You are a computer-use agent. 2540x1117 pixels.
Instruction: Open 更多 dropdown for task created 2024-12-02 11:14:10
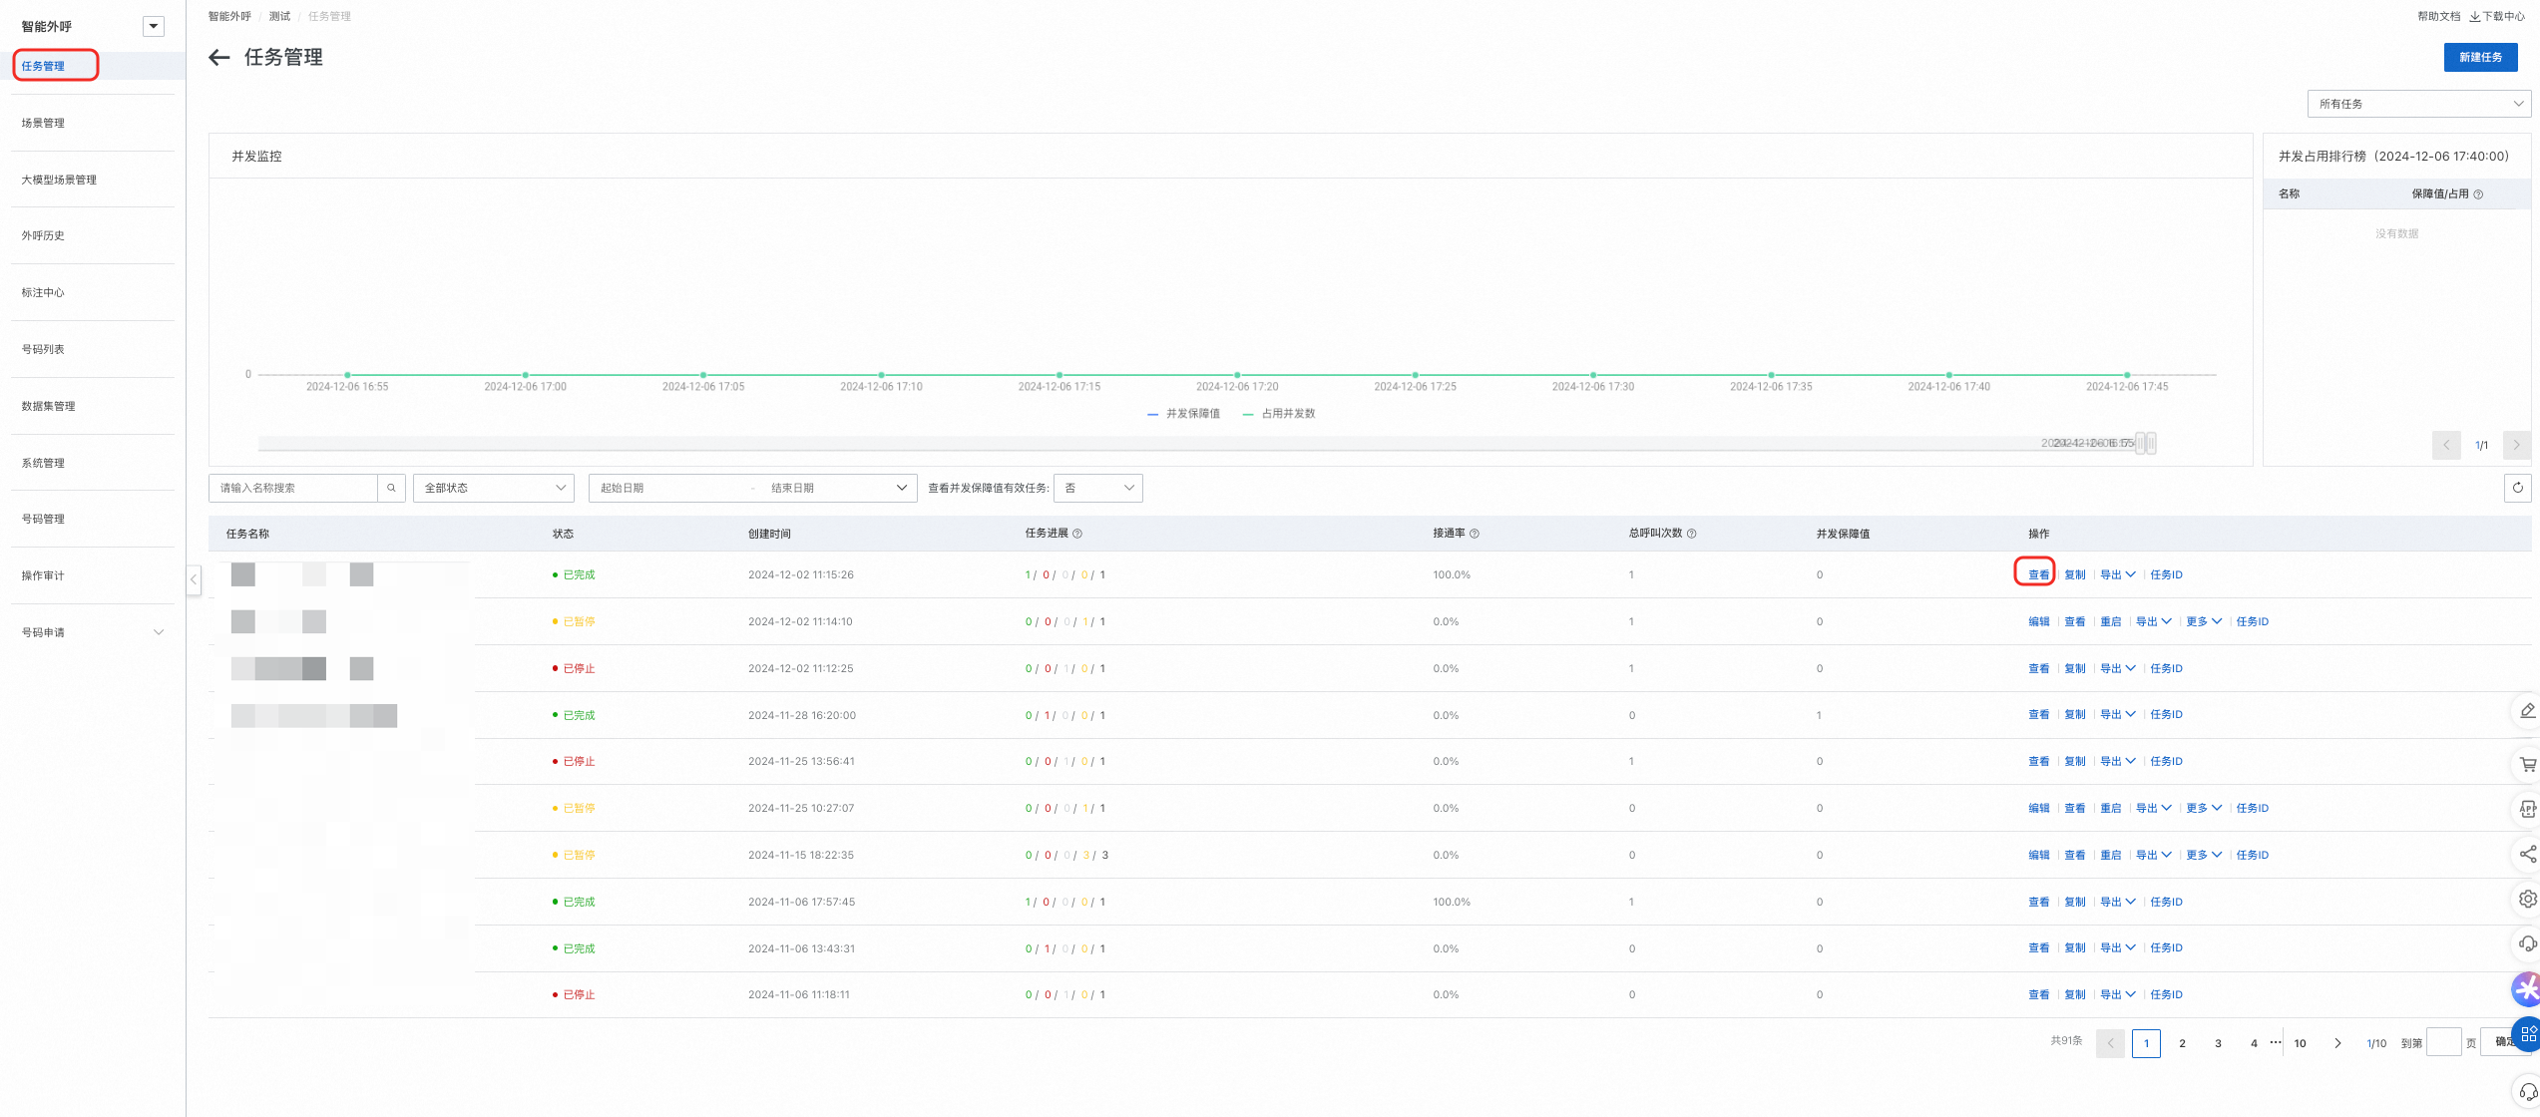tap(2203, 622)
